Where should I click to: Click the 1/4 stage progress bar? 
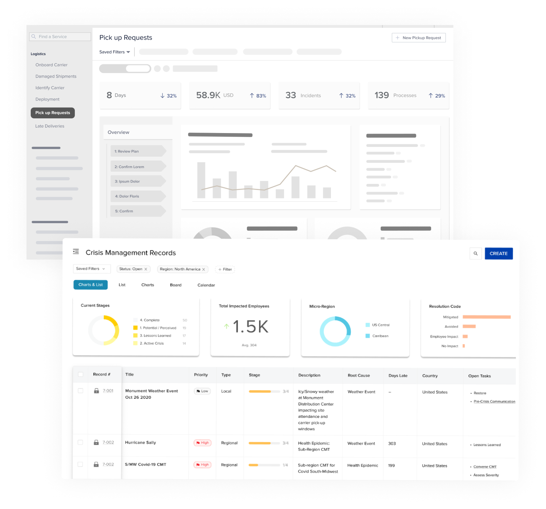264,465
